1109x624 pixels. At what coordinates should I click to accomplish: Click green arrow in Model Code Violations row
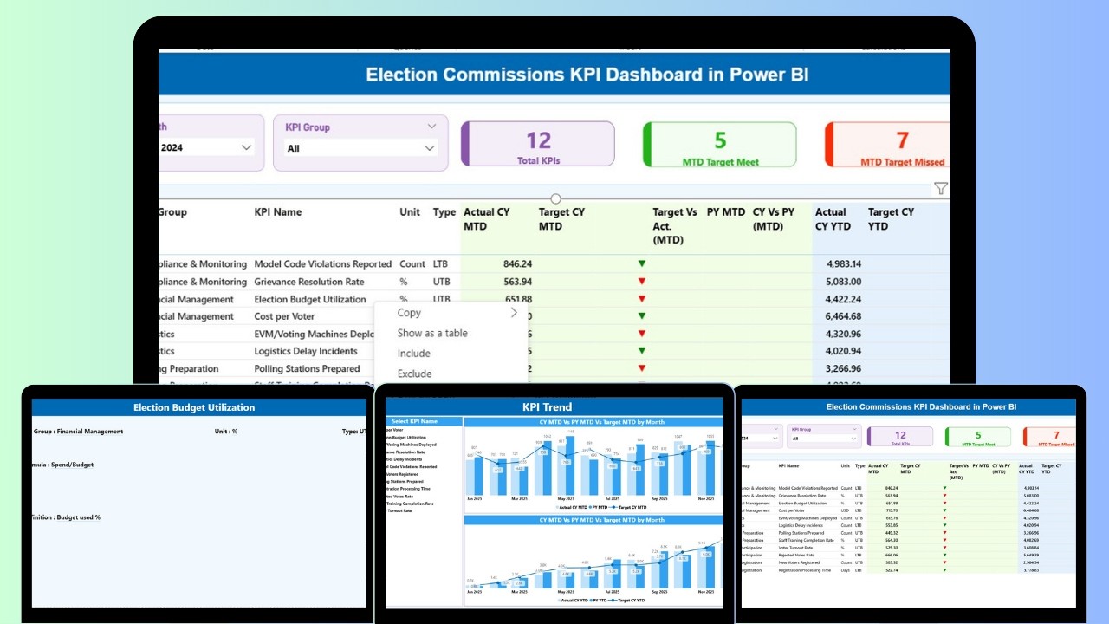pyautogui.click(x=642, y=263)
